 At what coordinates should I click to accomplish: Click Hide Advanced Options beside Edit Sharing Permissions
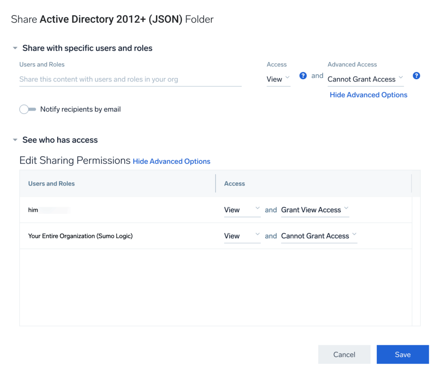[x=171, y=161]
